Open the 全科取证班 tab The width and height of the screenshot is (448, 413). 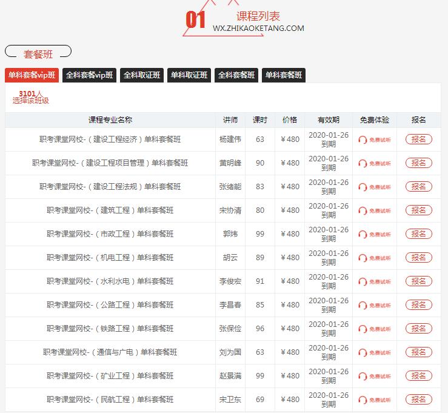click(142, 75)
